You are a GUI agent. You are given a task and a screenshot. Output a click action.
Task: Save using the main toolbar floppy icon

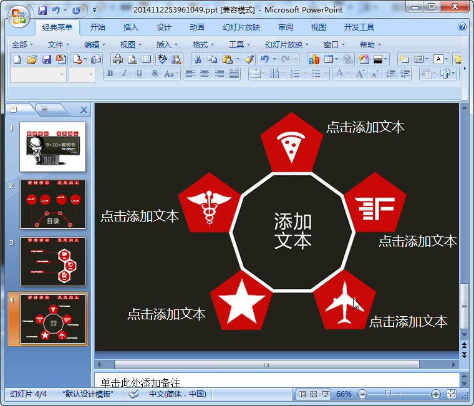(47, 59)
